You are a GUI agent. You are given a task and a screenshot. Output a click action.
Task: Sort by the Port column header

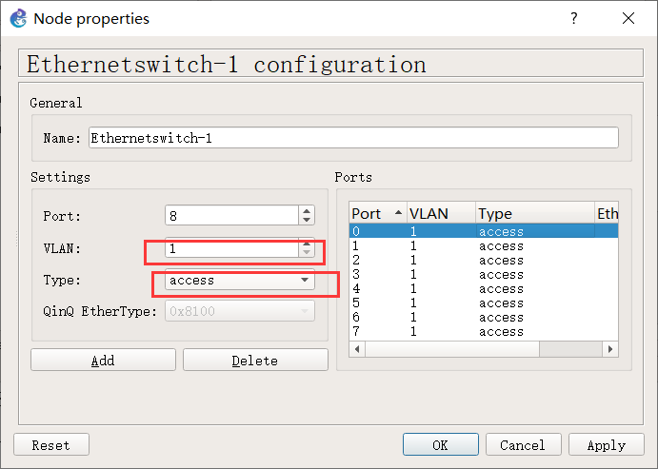click(x=378, y=214)
